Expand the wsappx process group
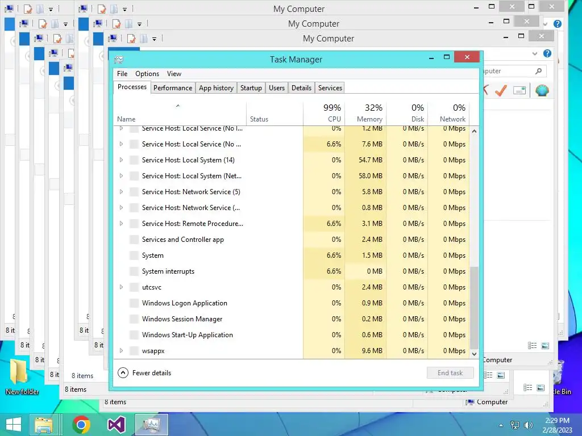Image resolution: width=582 pixels, height=436 pixels. (x=121, y=351)
